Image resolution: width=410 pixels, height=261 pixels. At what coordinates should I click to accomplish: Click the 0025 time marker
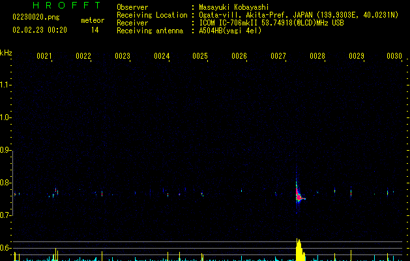click(200, 56)
